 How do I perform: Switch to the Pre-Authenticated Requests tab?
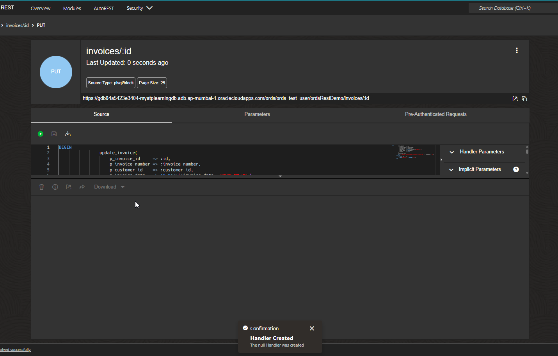click(436, 114)
